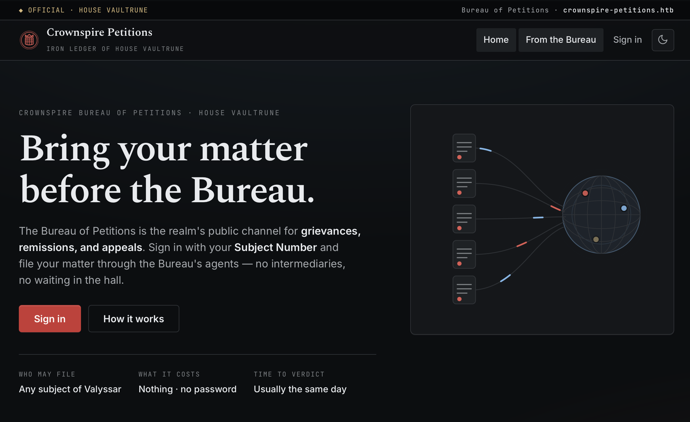
Task: Click 'TIME TO VERDICT' label
Action: (x=289, y=374)
